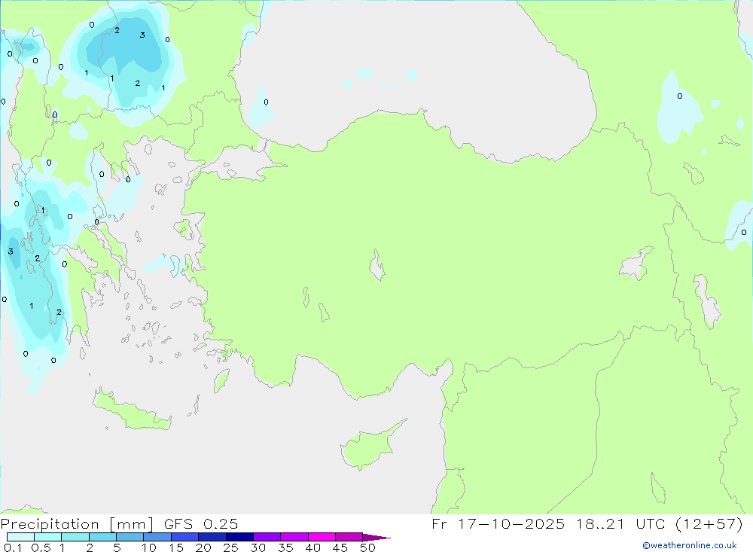Click the 0.1–0.5 mm legend color swatch
753x552 pixels.
click(x=20, y=537)
